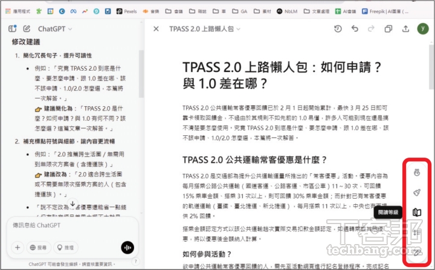Open the Pexels bookmark

[126, 11]
